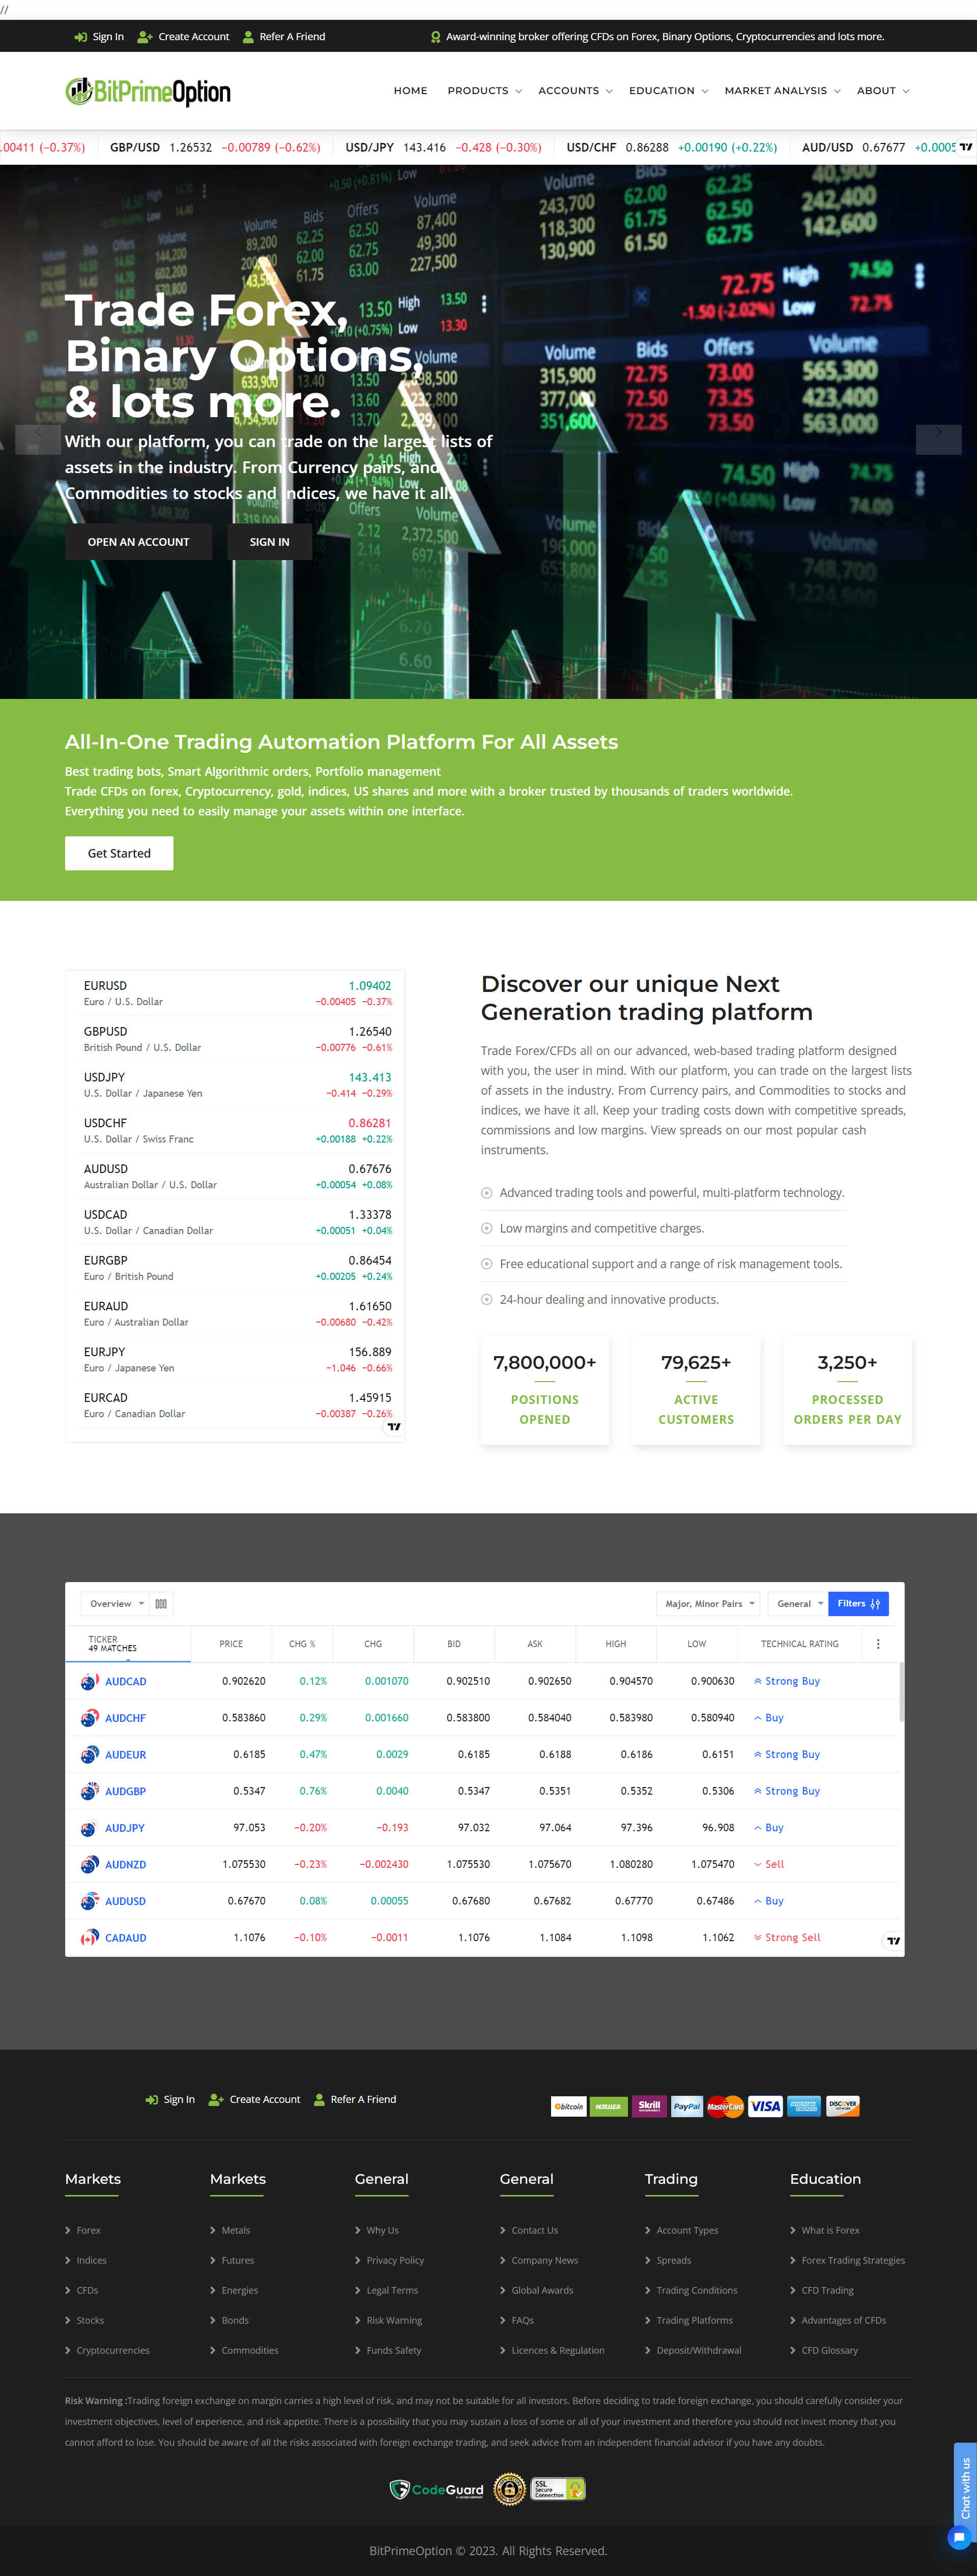Screen dimensions: 977x2576
Task: Open the Major, Minor Pairs dropdown
Action: click(x=709, y=1603)
